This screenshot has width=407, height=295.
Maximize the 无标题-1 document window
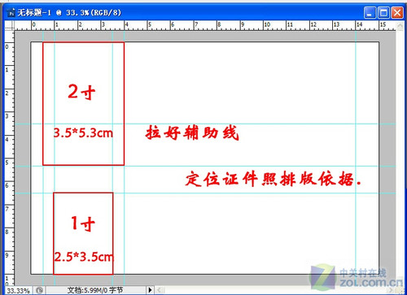[x=383, y=13]
